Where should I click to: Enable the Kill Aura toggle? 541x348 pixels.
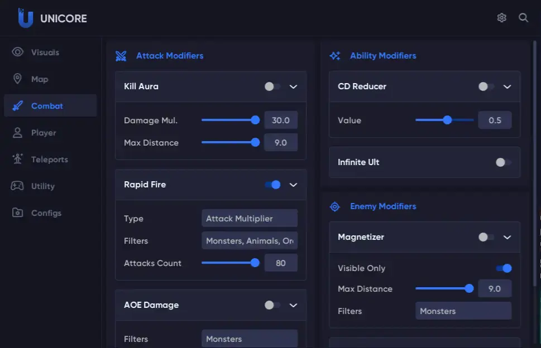tap(272, 86)
